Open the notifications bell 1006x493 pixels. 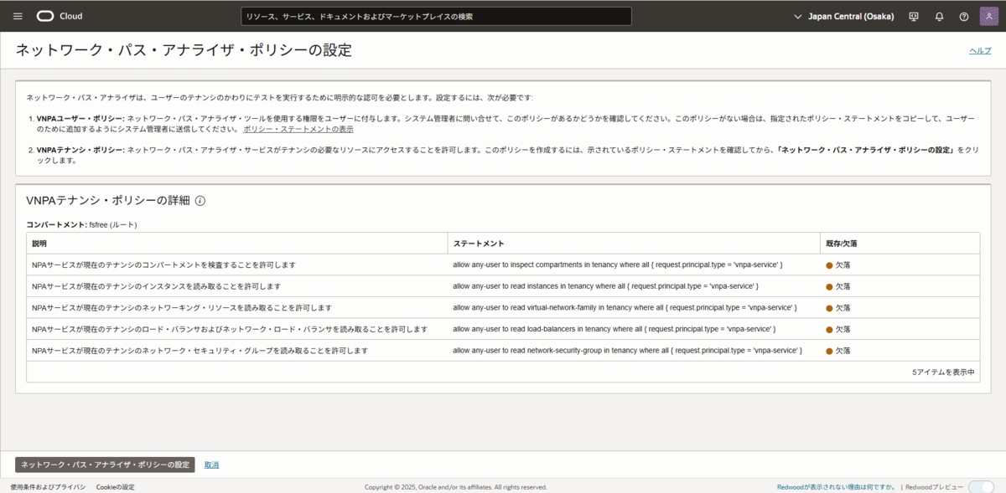[x=939, y=16]
